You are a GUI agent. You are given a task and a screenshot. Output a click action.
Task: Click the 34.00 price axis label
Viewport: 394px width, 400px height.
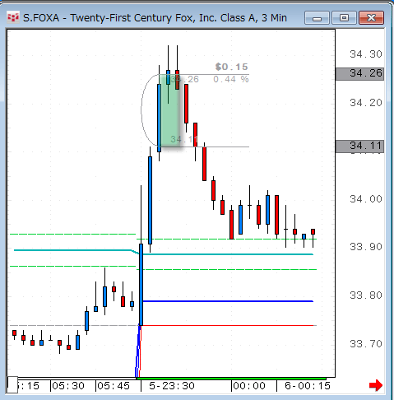[x=366, y=198]
